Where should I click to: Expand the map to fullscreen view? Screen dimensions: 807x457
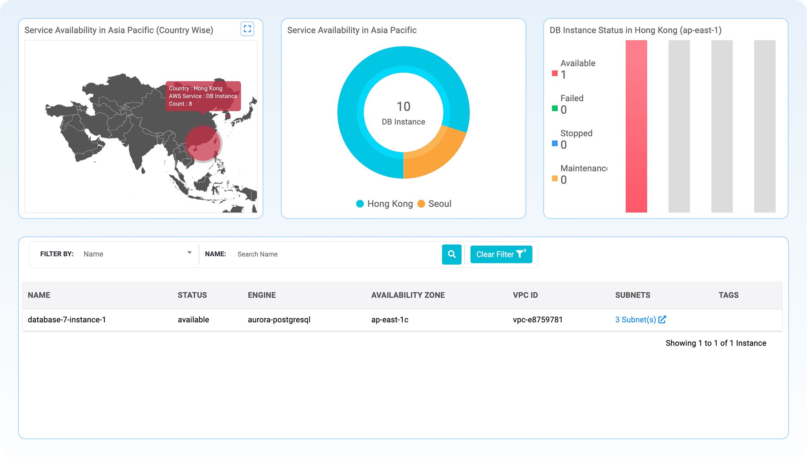[247, 29]
